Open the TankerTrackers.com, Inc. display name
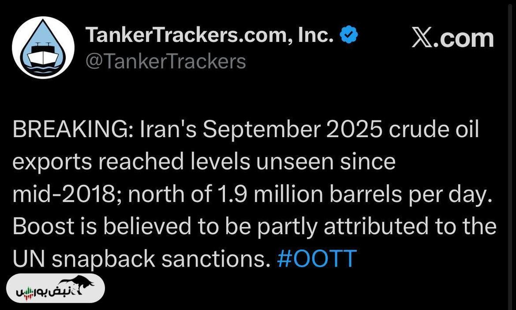Image resolution: width=516 pixels, height=310 pixels. (x=210, y=35)
